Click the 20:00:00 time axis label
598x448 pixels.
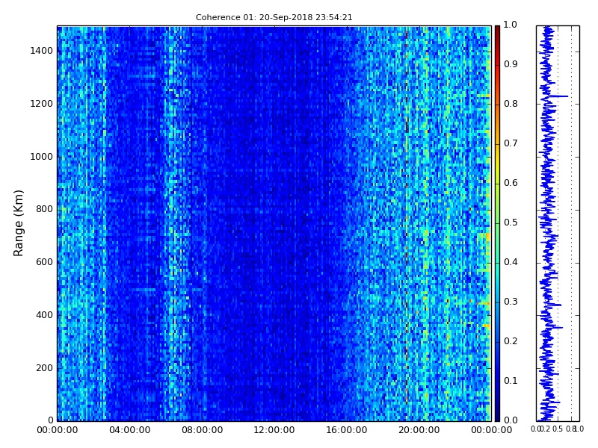pos(419,430)
